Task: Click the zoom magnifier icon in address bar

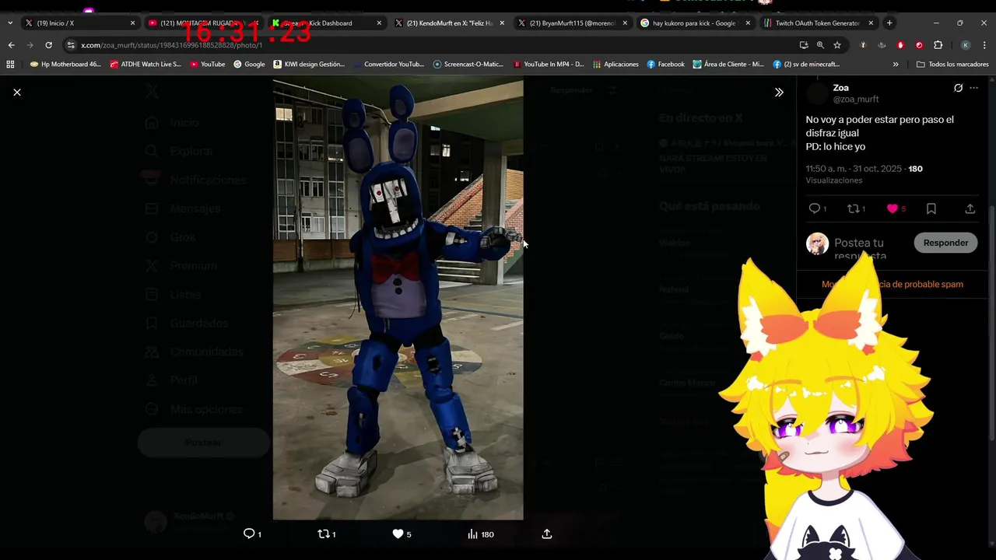Action: pos(820,45)
